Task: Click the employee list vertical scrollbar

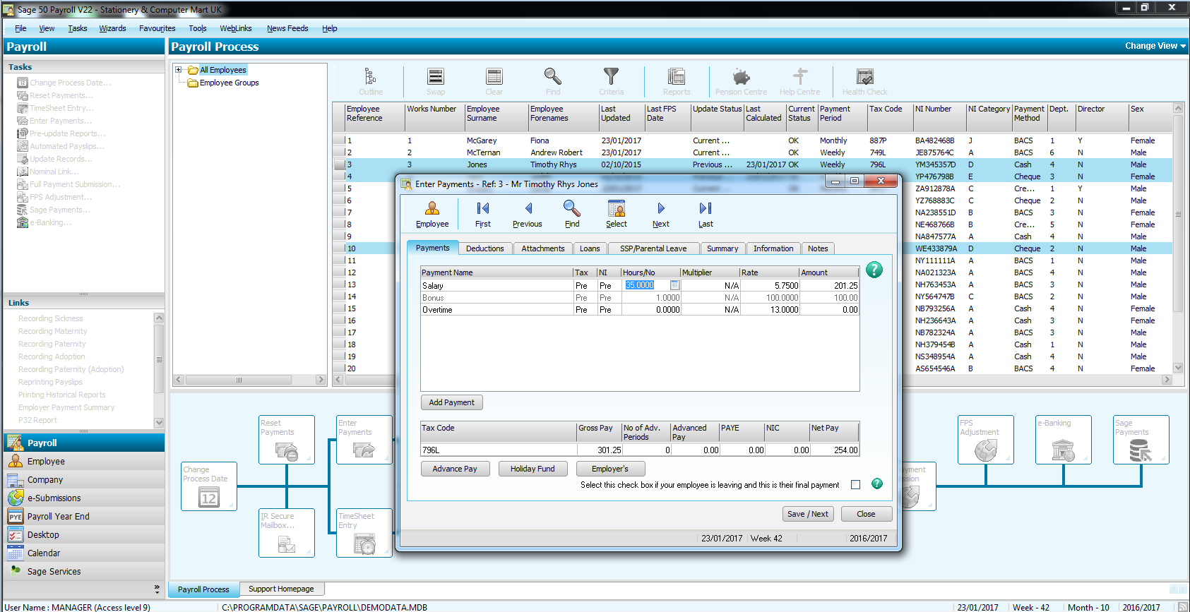Action: (1177, 238)
